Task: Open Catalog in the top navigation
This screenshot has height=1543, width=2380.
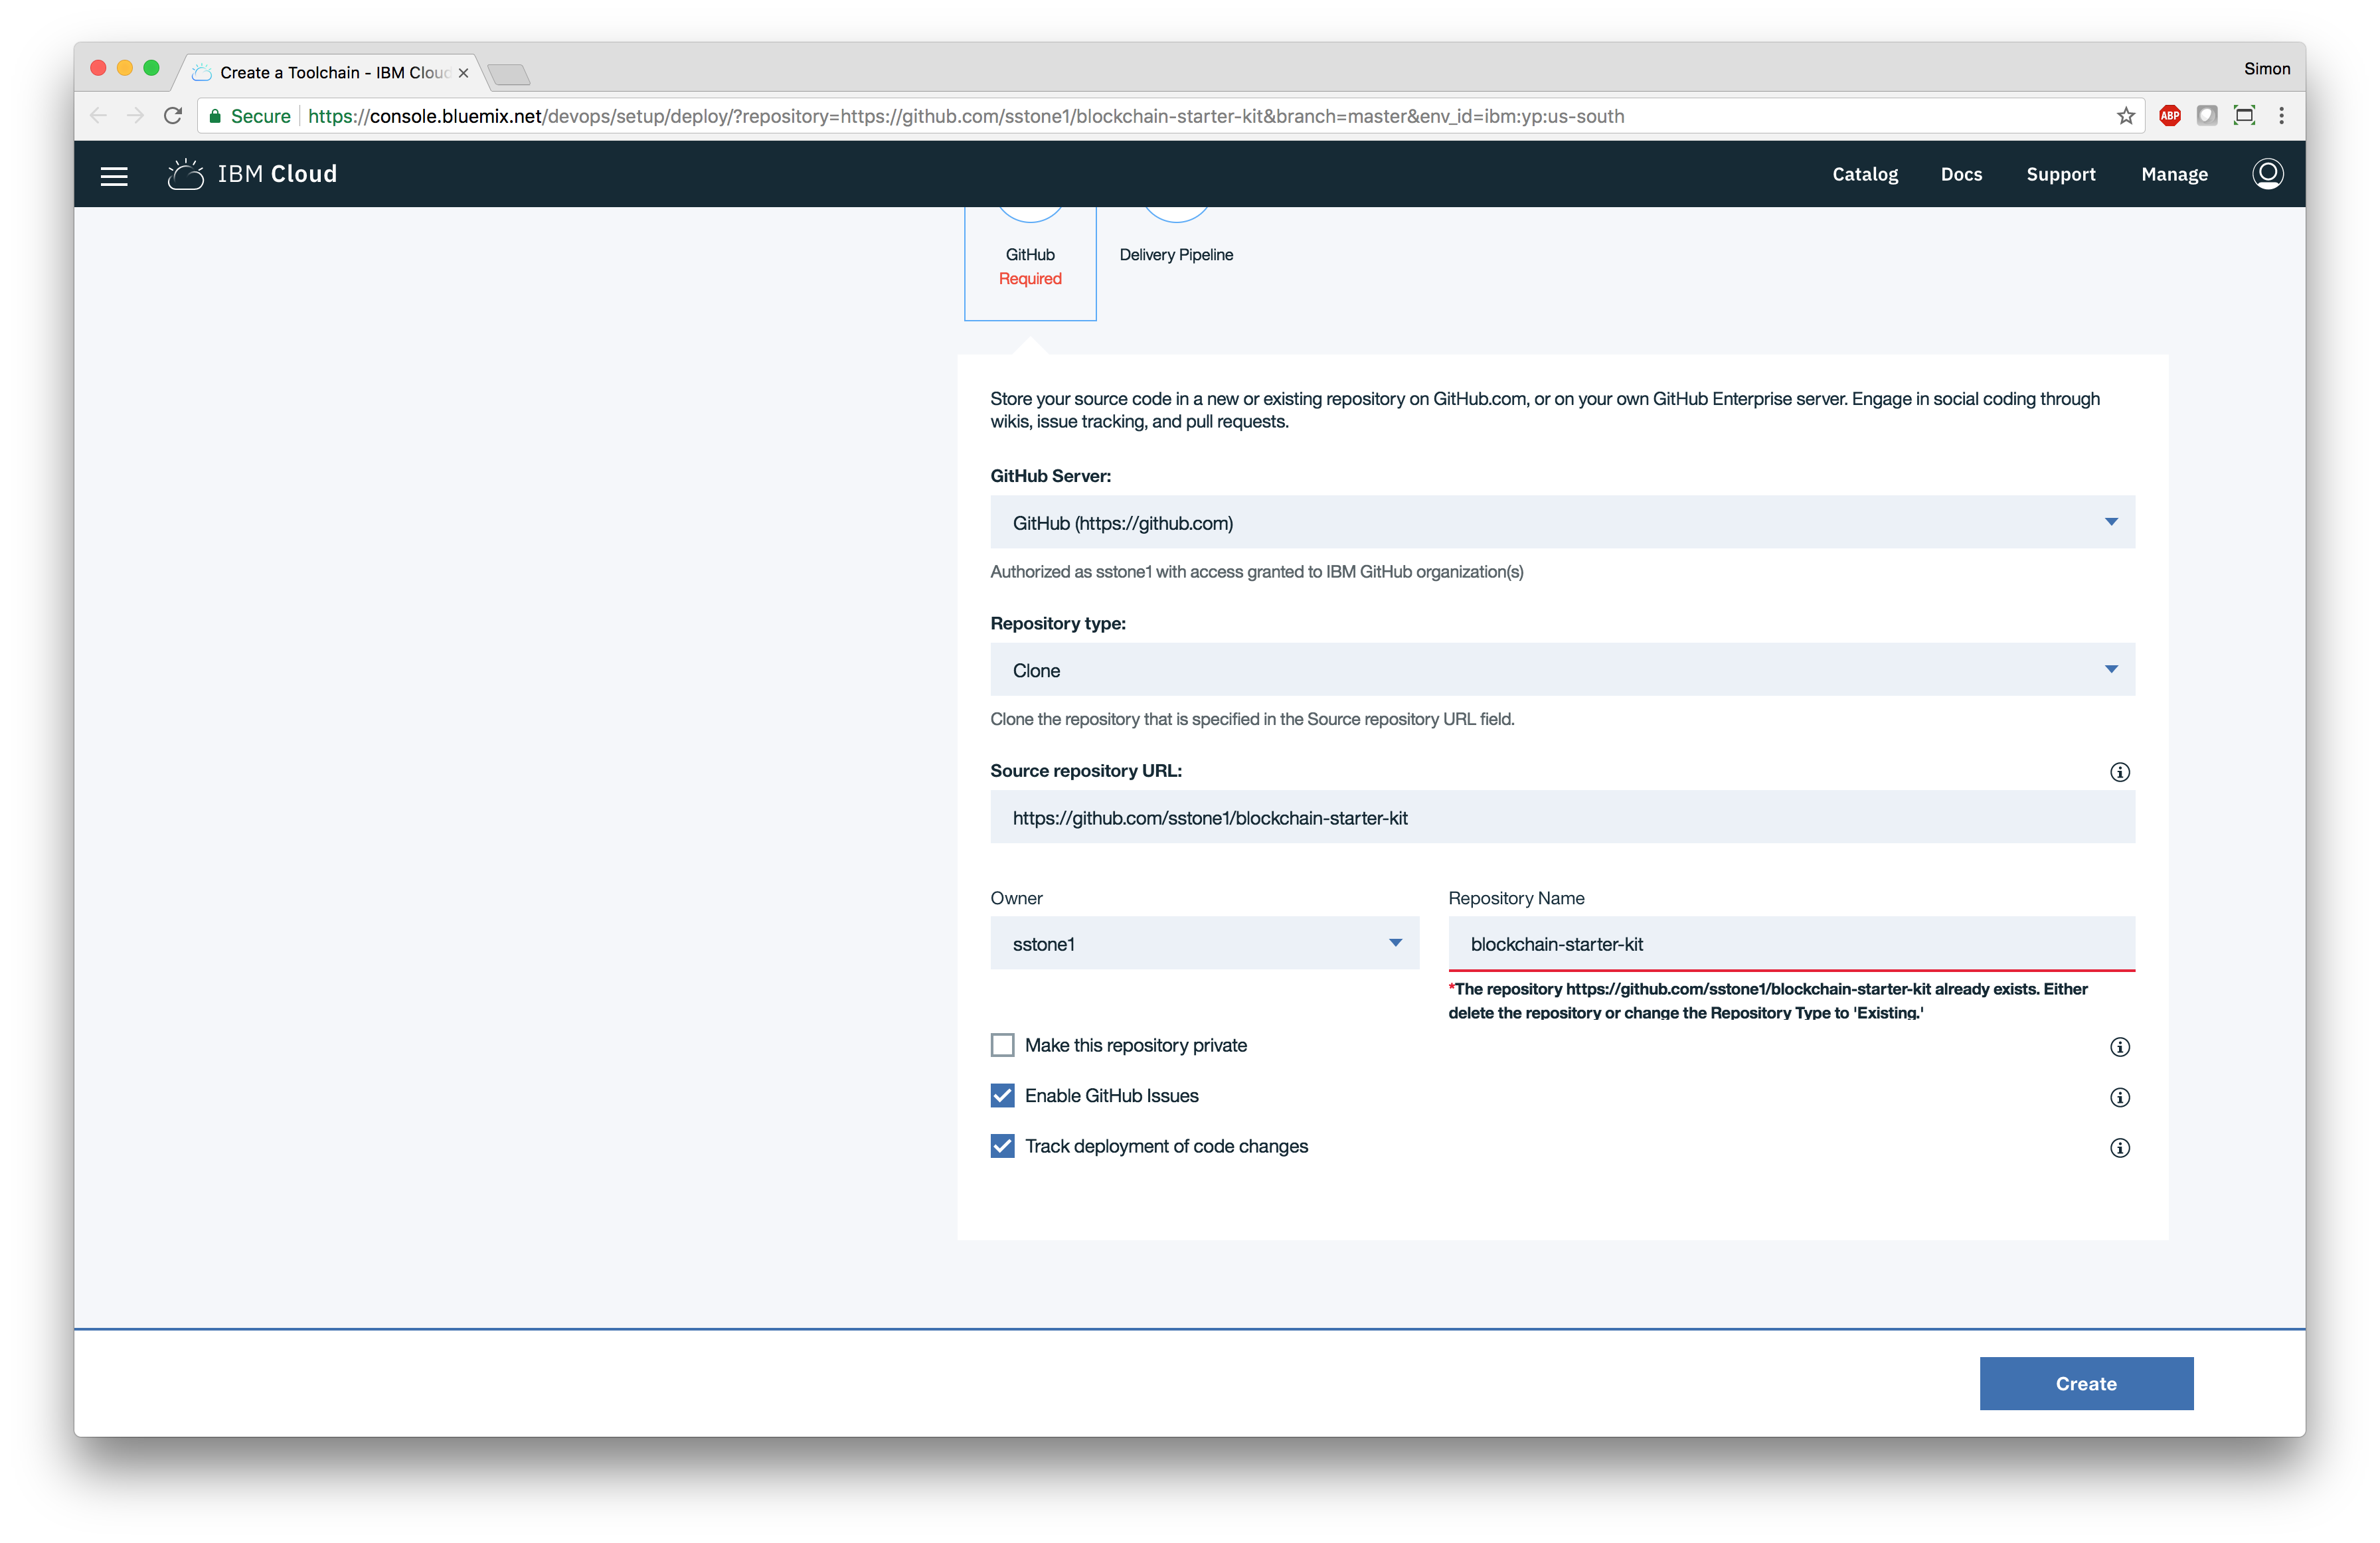Action: click(1864, 174)
